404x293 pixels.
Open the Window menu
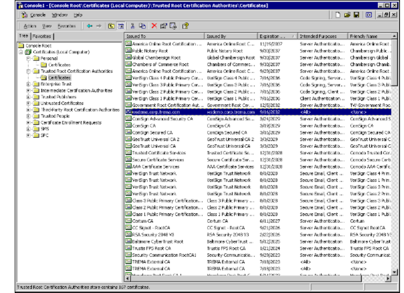[x=60, y=15]
